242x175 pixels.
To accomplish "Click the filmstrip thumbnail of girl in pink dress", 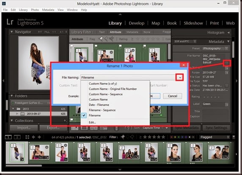I will click(62, 152).
